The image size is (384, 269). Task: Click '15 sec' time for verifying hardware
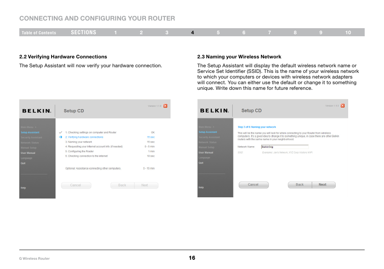tap(151, 137)
